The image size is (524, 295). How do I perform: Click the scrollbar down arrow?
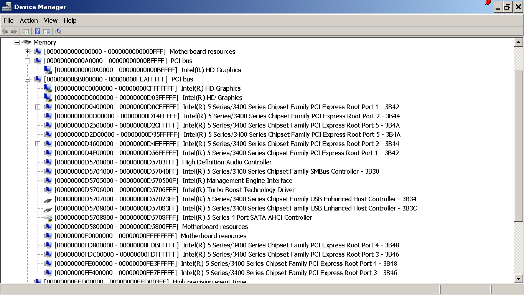(x=519, y=279)
